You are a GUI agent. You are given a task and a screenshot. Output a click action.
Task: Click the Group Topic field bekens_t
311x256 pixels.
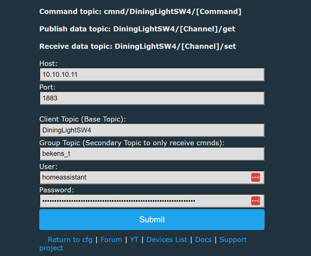[152, 154]
